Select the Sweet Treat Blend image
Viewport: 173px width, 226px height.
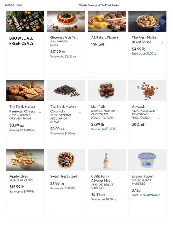point(66,160)
